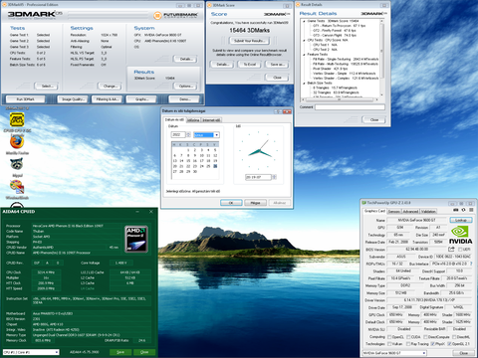Collapse the Feature Tests tree node
Viewport: 478px width, 358px height.
coord(304,55)
